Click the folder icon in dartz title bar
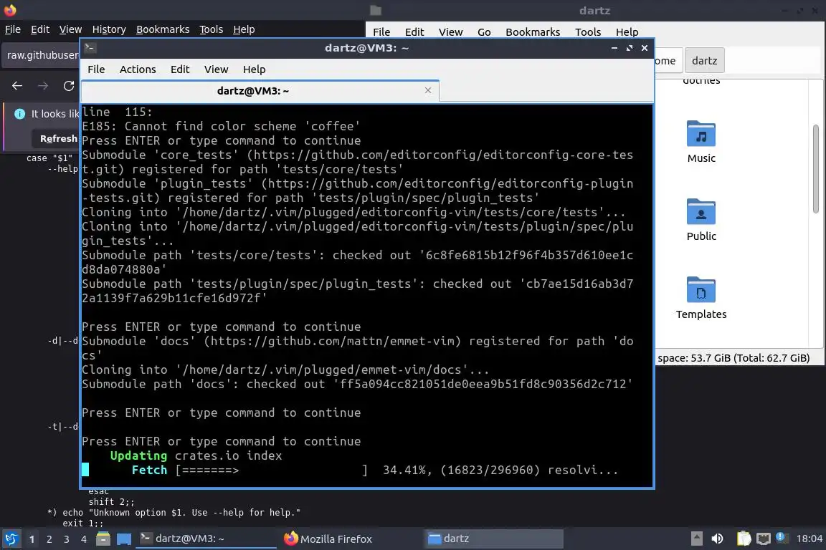The image size is (826, 550). (376, 11)
